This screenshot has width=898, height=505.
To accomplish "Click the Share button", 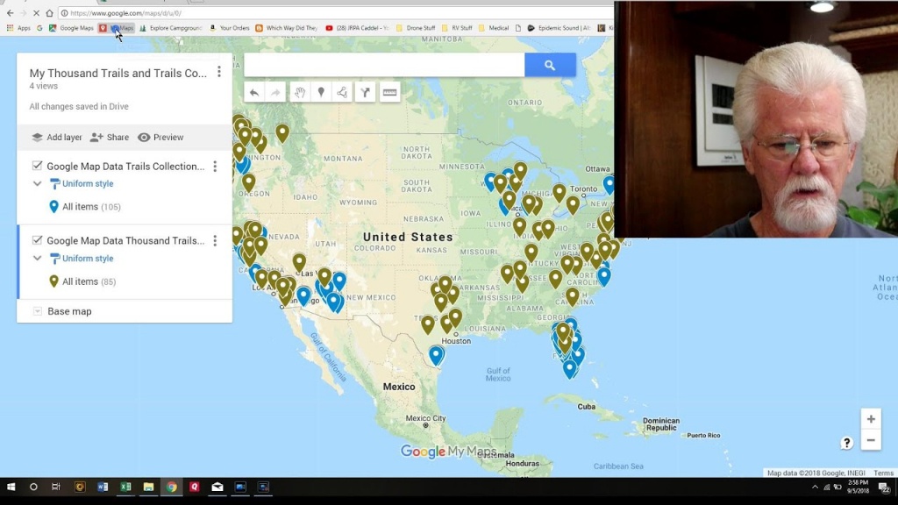I will (x=110, y=138).
